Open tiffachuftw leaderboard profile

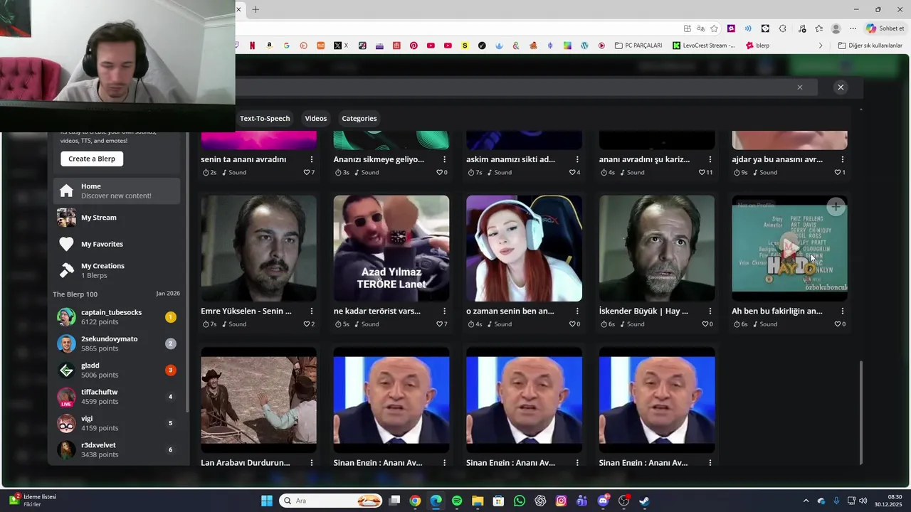click(116, 397)
